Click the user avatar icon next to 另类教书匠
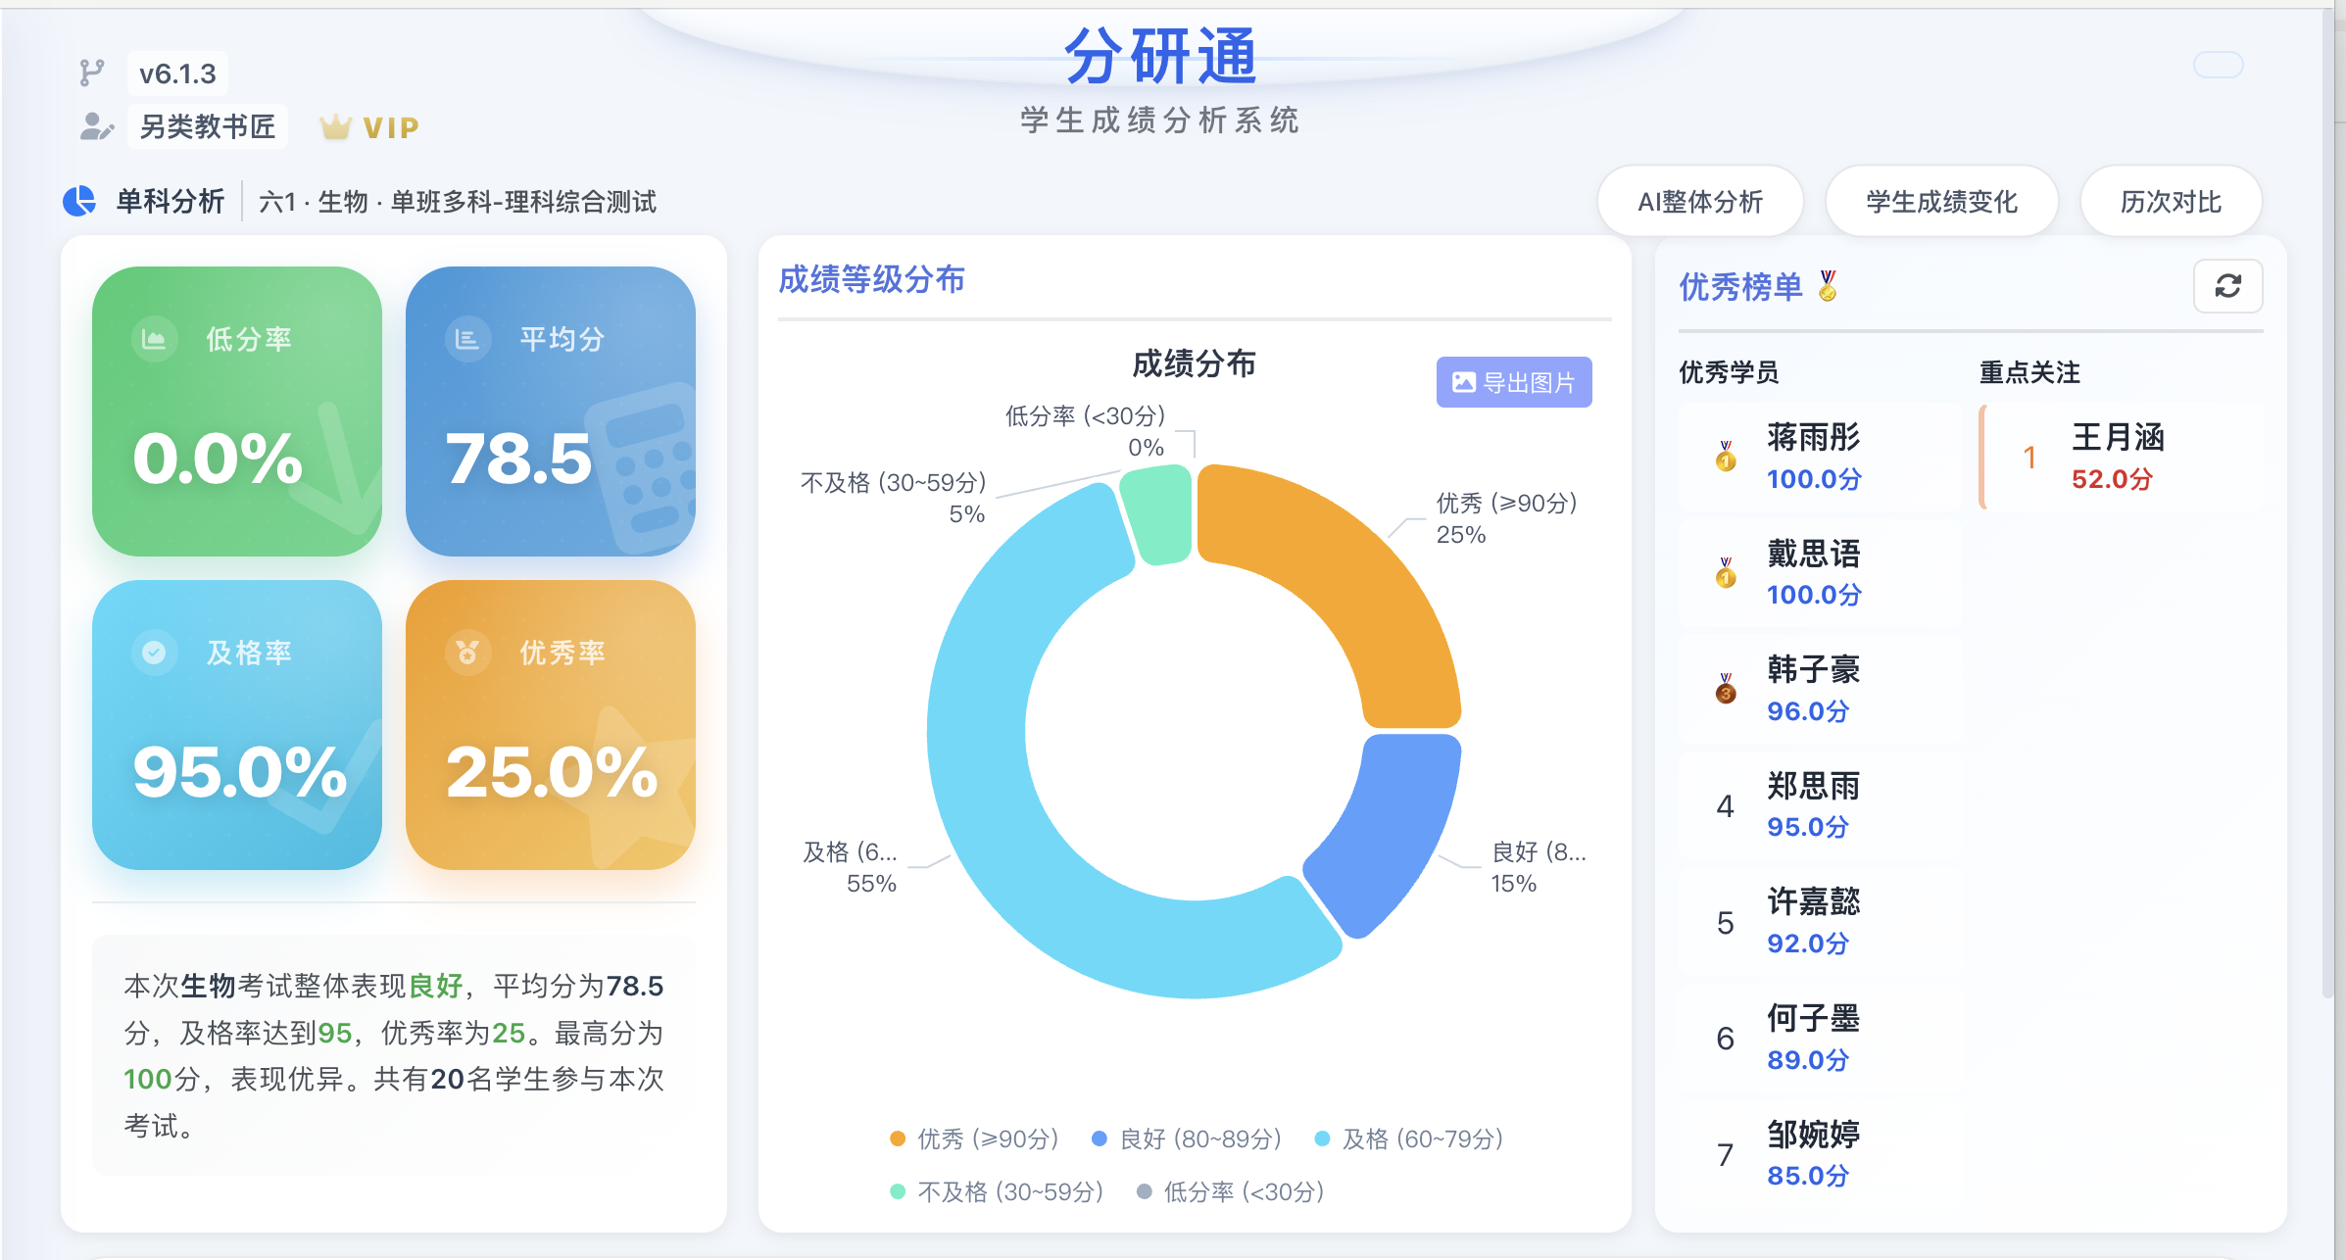Image resolution: width=2346 pixels, height=1260 pixels. (95, 125)
